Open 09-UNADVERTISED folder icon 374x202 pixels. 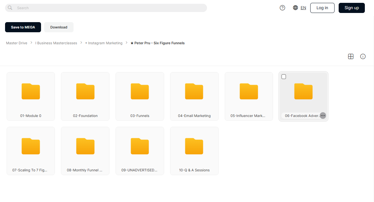coord(140,146)
